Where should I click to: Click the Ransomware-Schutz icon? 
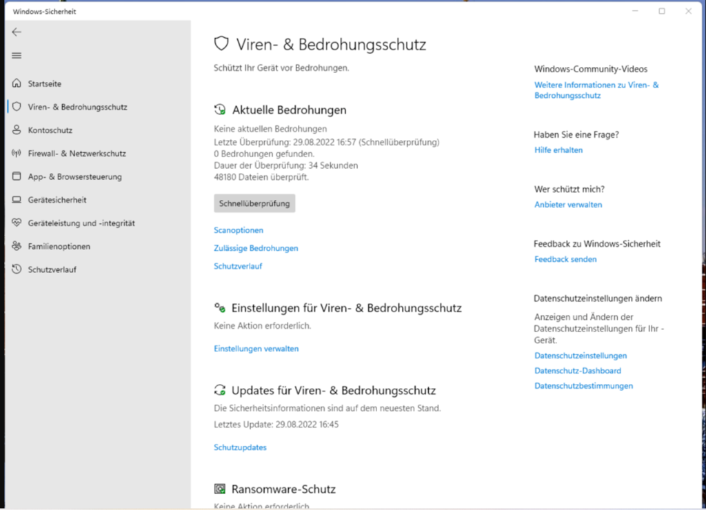tap(220, 489)
